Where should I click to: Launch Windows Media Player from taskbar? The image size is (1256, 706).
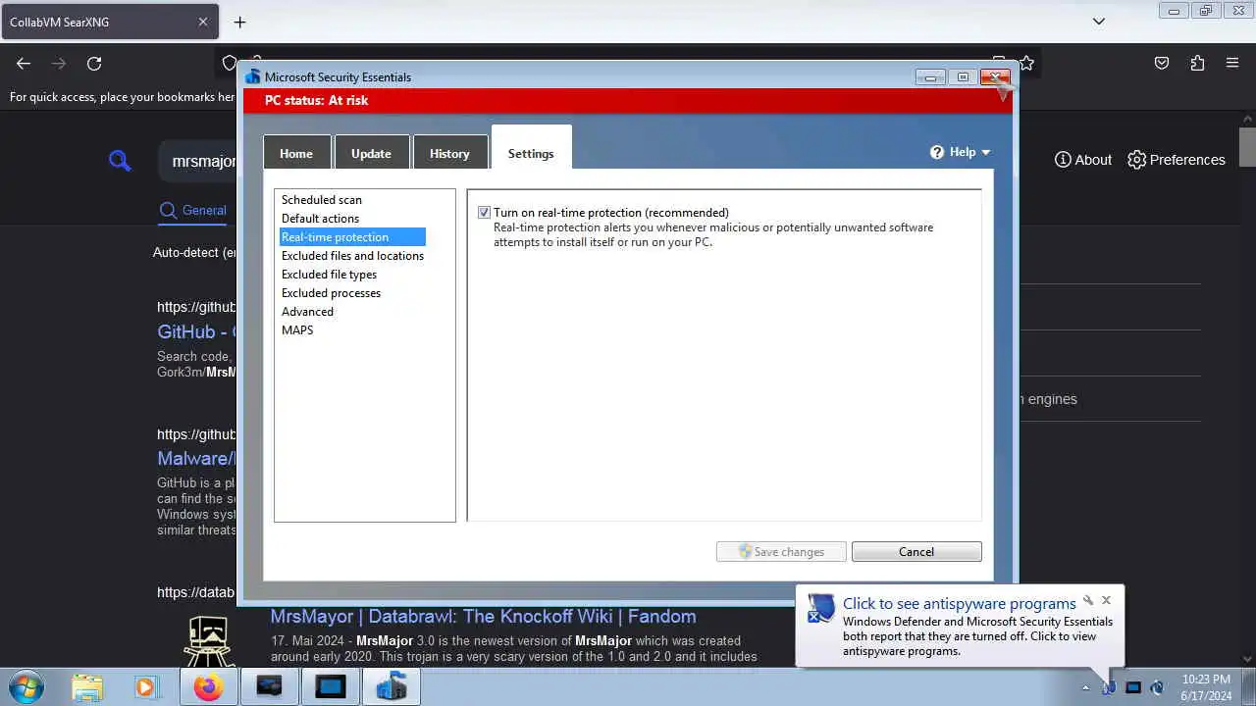coord(146,686)
